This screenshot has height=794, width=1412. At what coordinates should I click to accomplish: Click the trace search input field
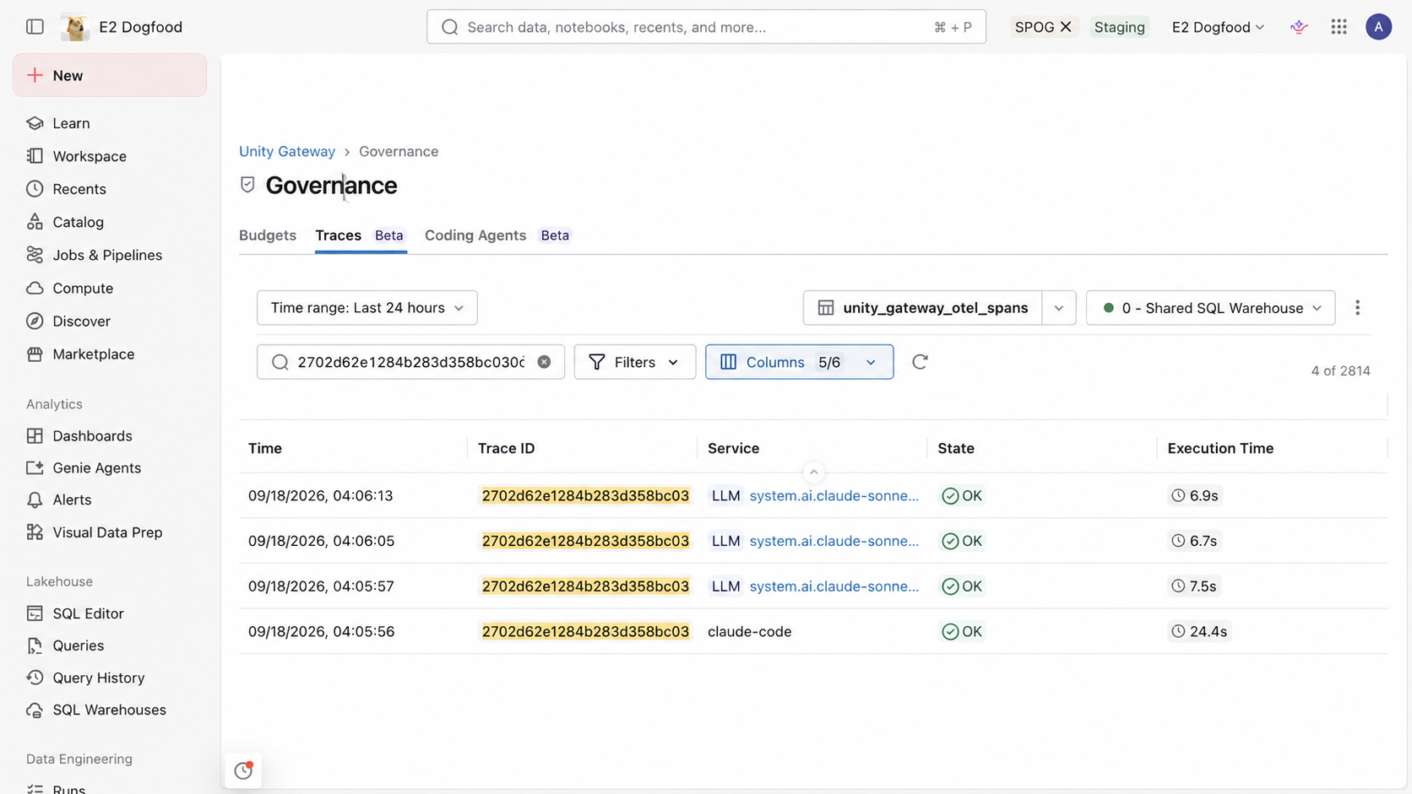410,362
